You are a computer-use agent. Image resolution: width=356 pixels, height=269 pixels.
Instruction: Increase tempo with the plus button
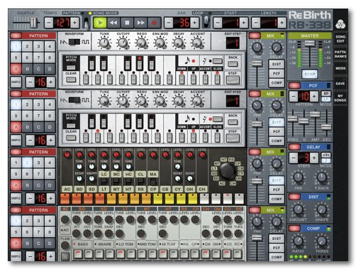pos(75,23)
